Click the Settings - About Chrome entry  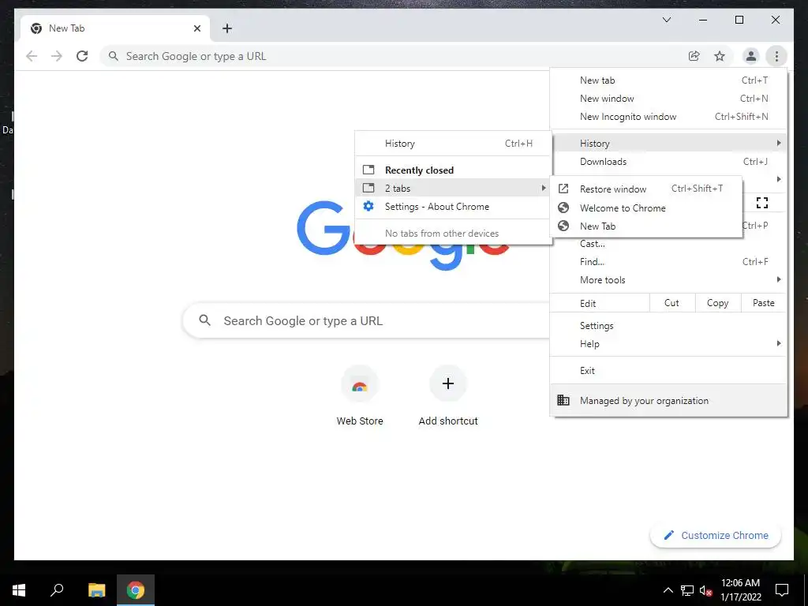(x=454, y=207)
